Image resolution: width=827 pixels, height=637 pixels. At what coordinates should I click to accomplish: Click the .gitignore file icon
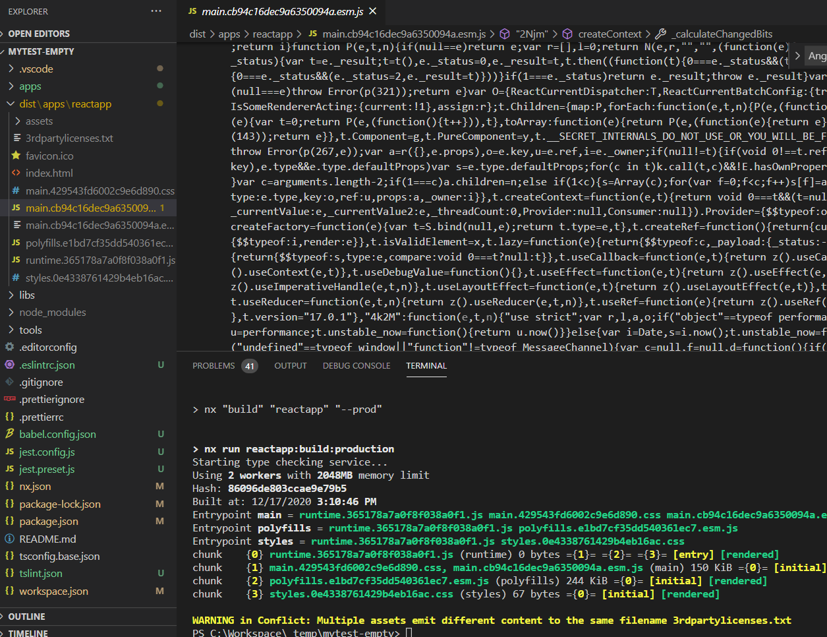pyautogui.click(x=9, y=382)
